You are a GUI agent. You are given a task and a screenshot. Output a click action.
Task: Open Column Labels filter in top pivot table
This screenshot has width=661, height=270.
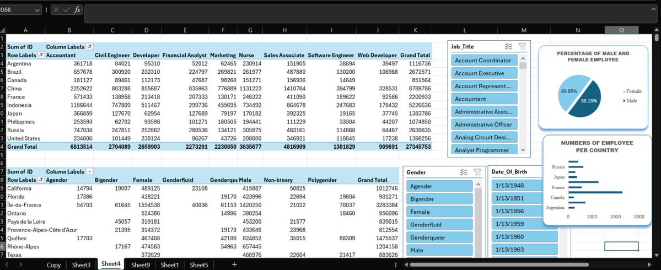[90, 47]
